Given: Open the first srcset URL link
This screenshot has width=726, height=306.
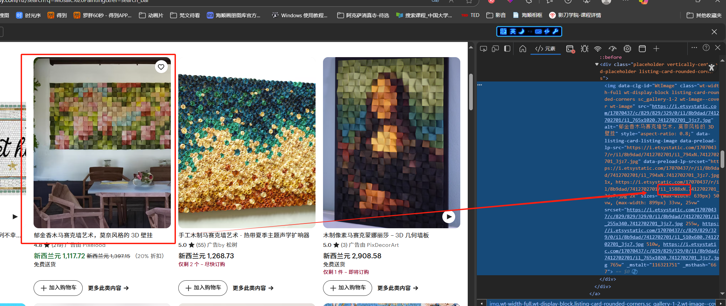Looking at the screenshot, I should (662, 216).
